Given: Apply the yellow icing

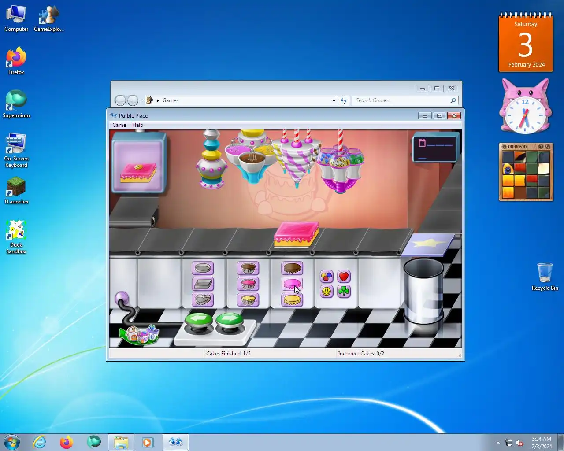Looking at the screenshot, I should 292,300.
